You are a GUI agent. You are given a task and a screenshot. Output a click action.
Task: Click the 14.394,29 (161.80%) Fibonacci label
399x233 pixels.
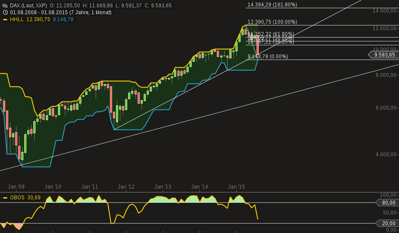tap(272, 5)
